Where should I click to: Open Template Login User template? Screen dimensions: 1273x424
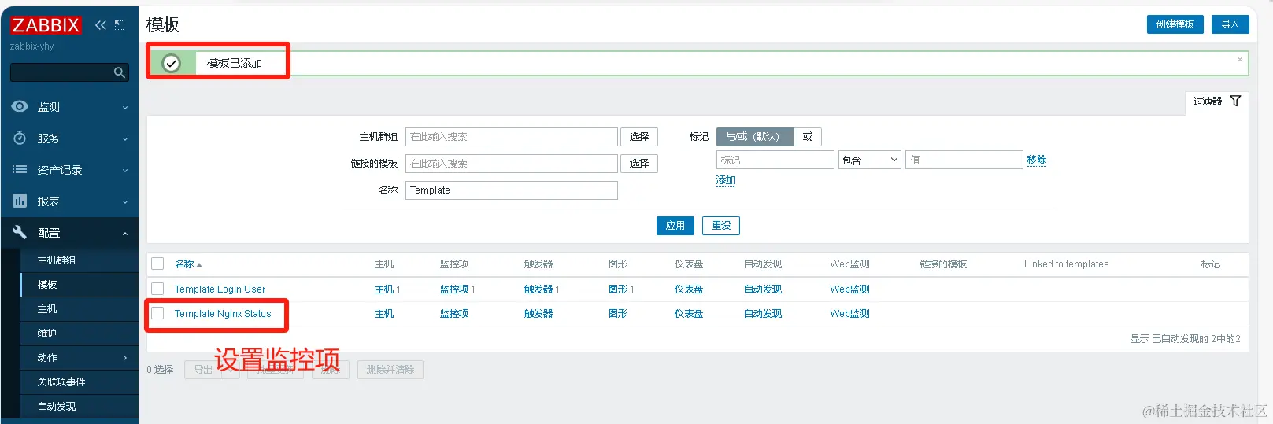tap(220, 289)
